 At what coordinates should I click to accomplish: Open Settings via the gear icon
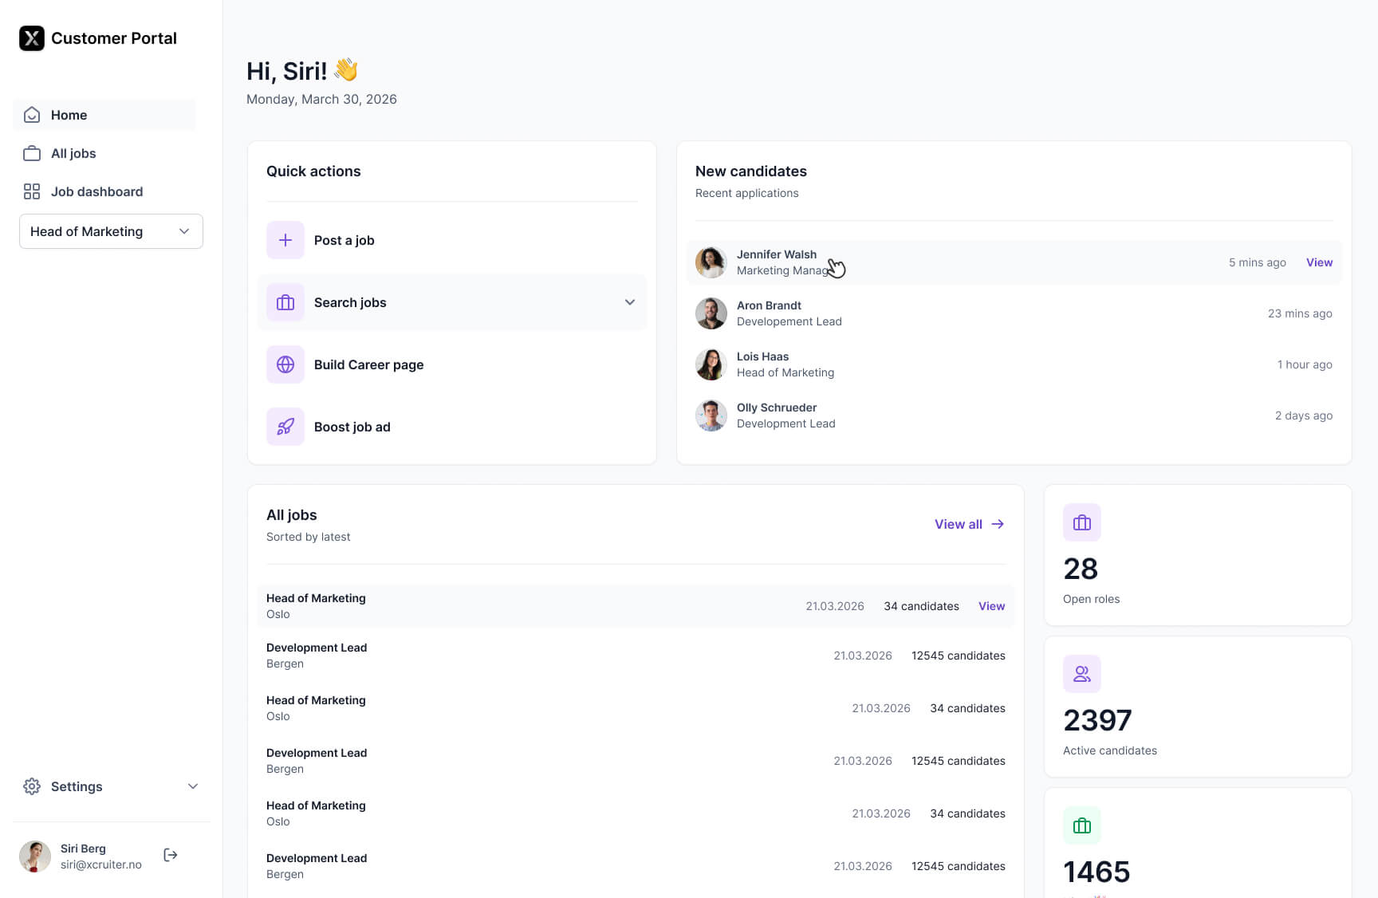coord(32,786)
